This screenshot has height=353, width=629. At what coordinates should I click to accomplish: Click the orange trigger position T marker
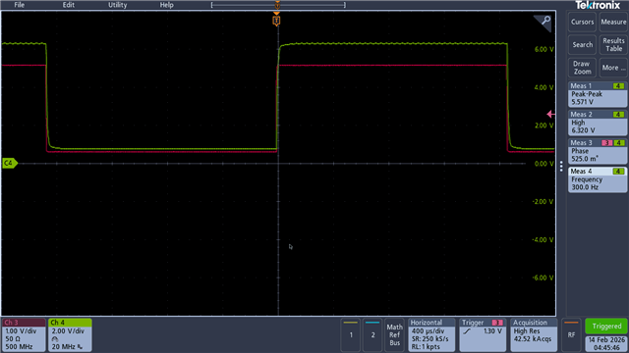pyautogui.click(x=276, y=21)
